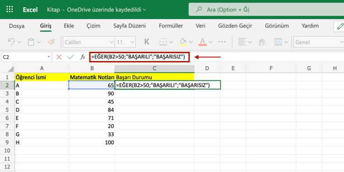This screenshot has width=344, height=172.
Task: Click merge and center icon
Action: pyautogui.click(x=278, y=42)
